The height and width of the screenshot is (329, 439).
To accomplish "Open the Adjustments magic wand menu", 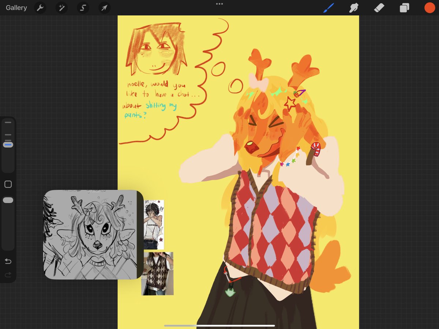I will pos(61,8).
